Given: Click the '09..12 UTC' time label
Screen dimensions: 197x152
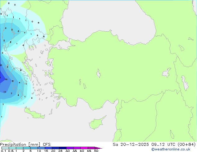Looking at the screenshot, I should click(x=164, y=145).
